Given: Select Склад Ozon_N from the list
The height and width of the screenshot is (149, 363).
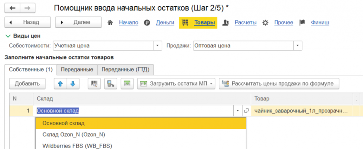Looking at the screenshot, I should [x=74, y=134].
